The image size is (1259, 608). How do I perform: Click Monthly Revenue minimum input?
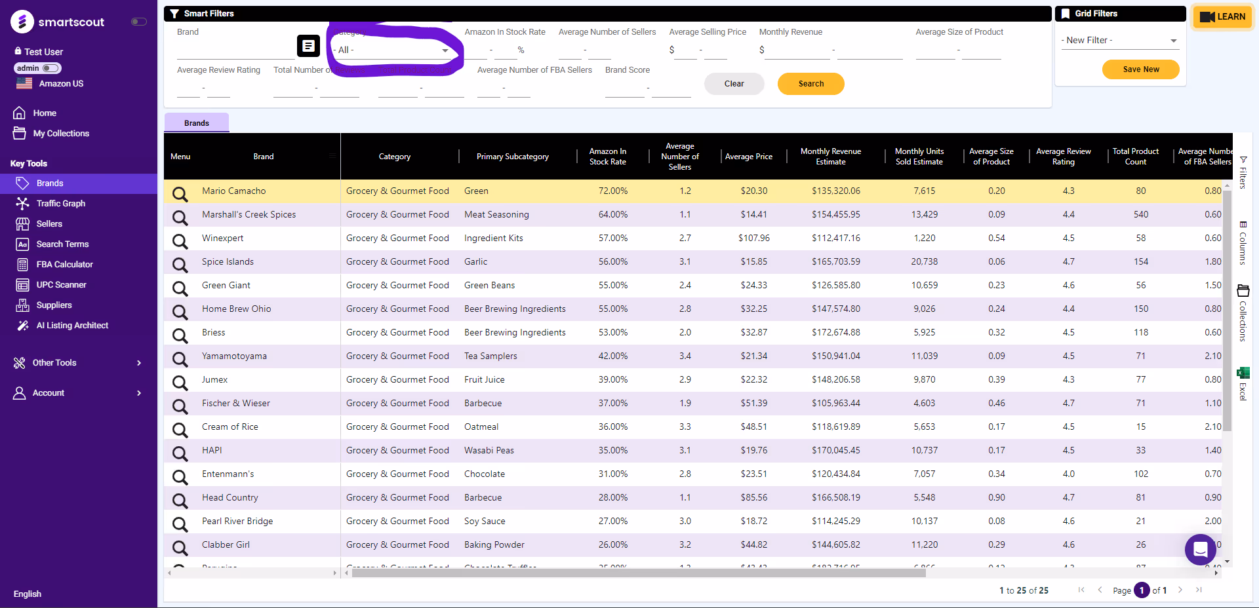(x=797, y=50)
